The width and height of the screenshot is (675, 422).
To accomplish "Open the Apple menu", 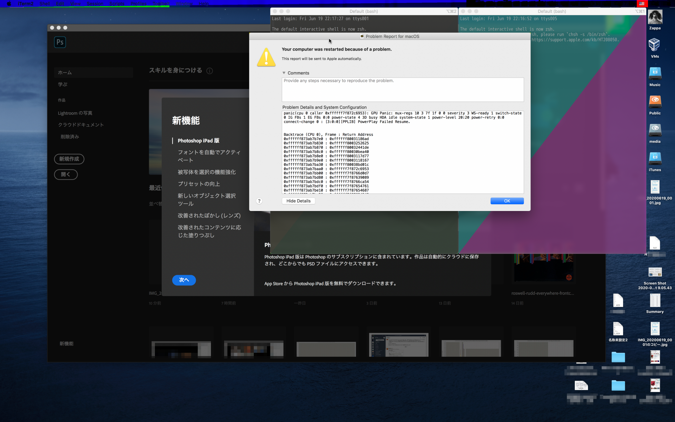I will [x=9, y=4].
